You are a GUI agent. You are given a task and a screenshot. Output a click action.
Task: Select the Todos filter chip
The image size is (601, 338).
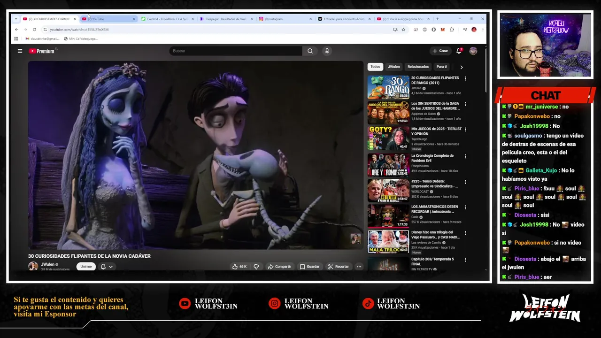coord(375,67)
